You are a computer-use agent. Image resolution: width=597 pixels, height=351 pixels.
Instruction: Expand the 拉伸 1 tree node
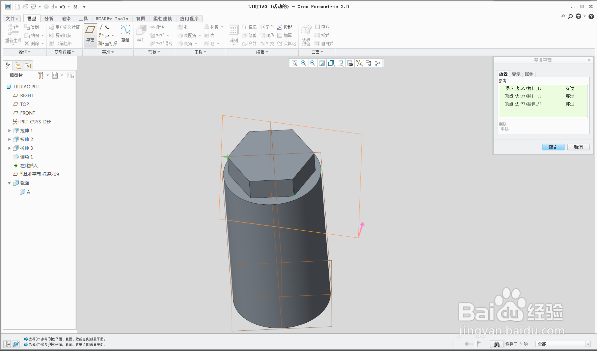9,130
